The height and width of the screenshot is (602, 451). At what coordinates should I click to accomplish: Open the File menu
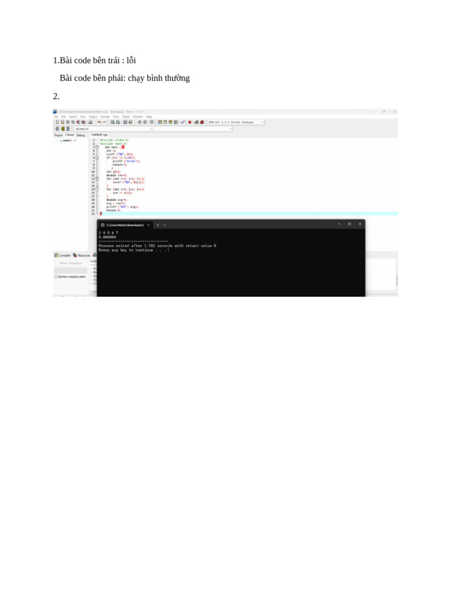pos(56,117)
